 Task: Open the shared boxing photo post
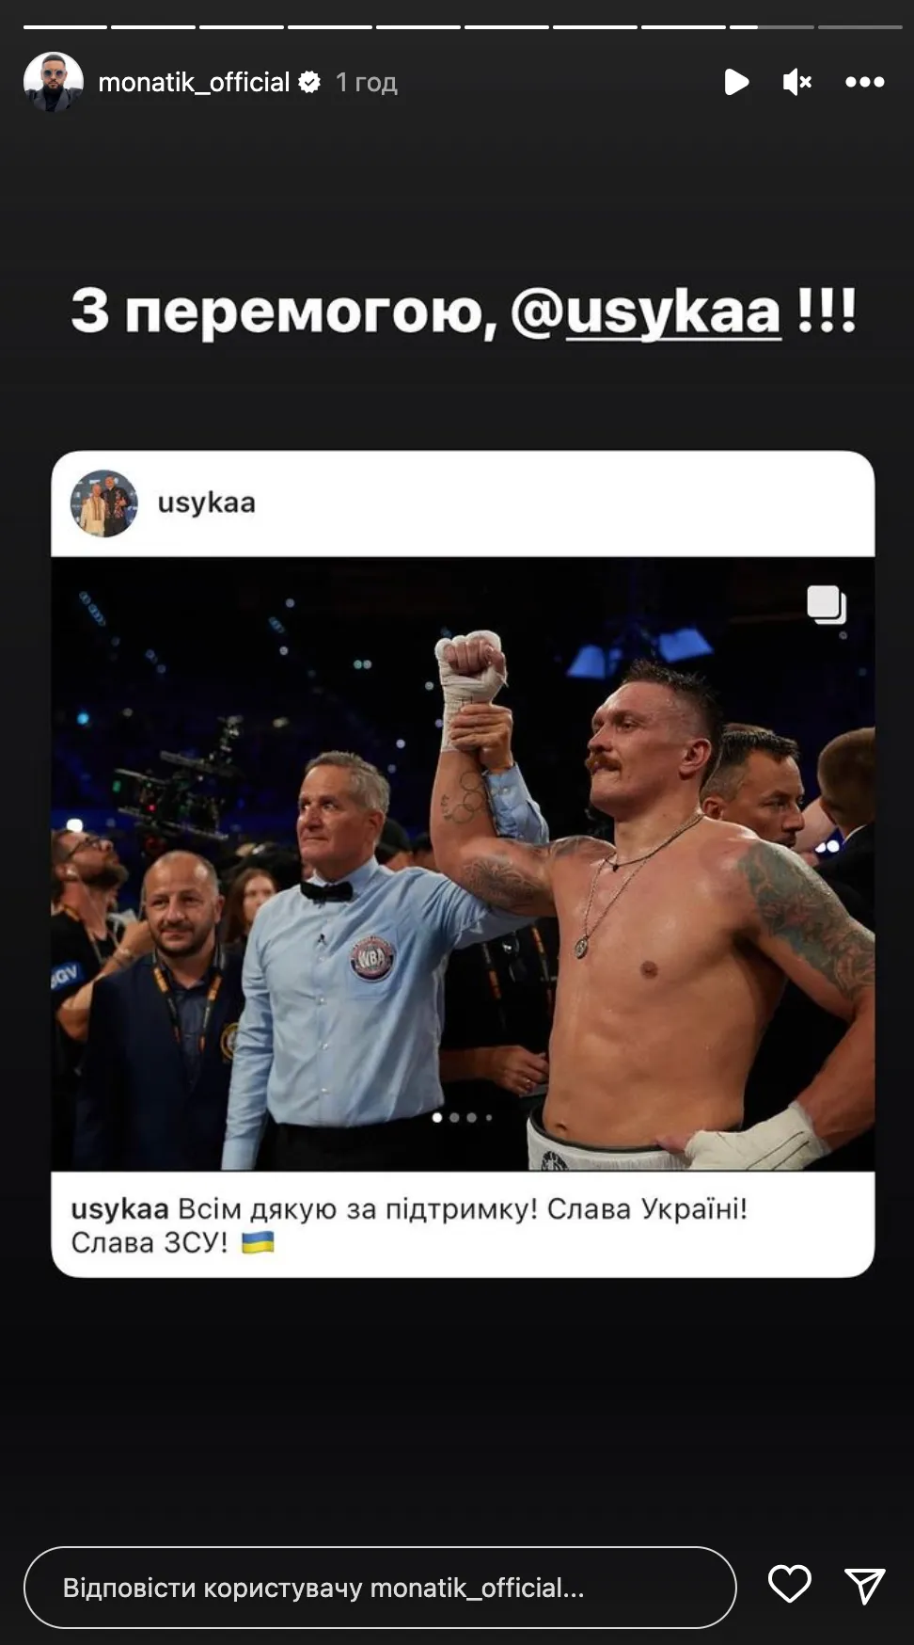pyautogui.click(x=463, y=864)
